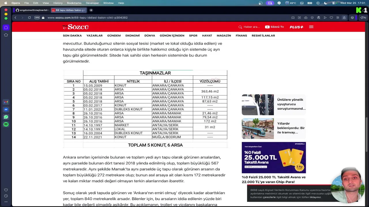Open the YAZARLAR section
Screen dimensions: 369x207
tap(95, 36)
